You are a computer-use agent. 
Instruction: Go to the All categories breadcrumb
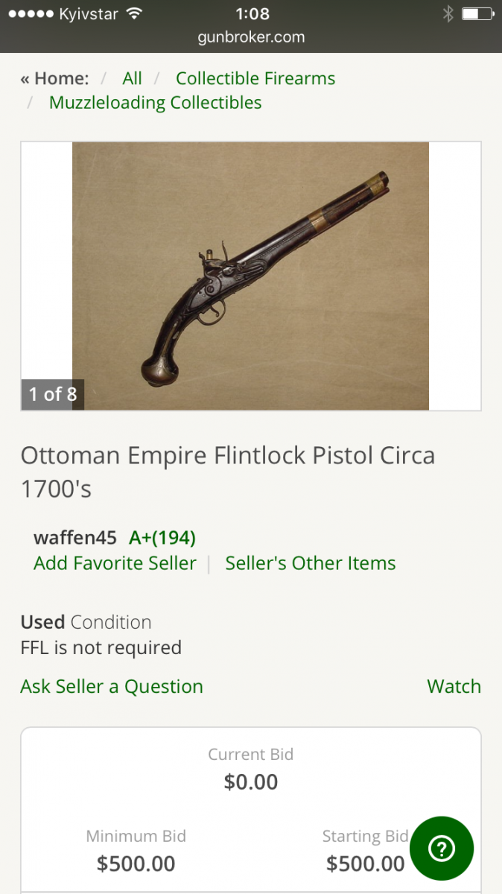click(x=133, y=78)
